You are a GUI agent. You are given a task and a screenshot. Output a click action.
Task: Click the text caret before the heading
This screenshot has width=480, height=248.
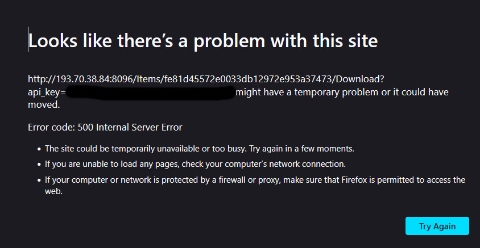[28, 40]
